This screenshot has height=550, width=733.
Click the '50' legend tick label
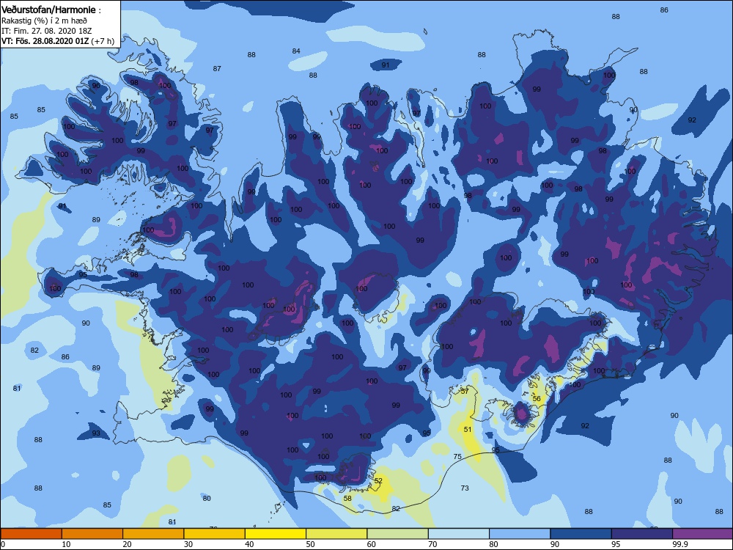tap(310, 544)
